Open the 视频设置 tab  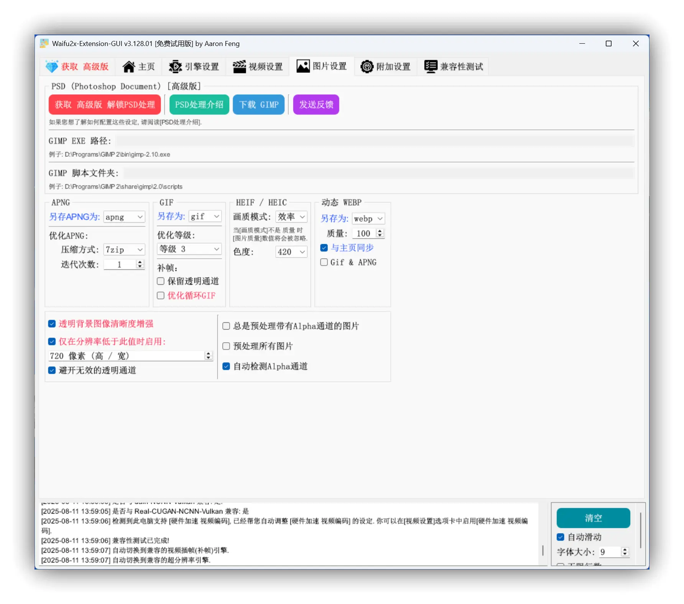(x=258, y=67)
